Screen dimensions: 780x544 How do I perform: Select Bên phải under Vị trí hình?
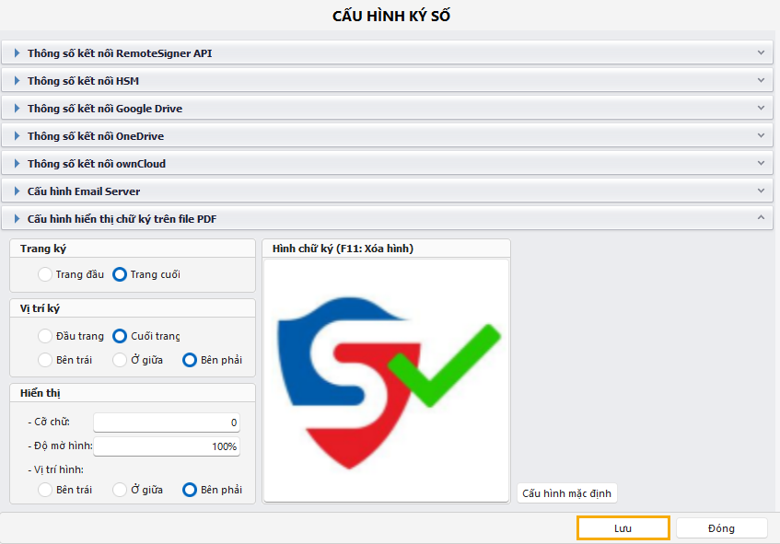(190, 490)
